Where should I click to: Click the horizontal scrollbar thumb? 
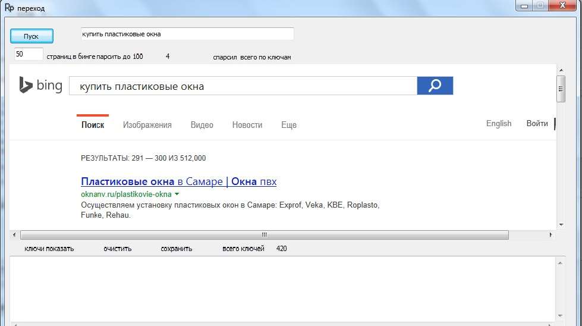(265, 234)
